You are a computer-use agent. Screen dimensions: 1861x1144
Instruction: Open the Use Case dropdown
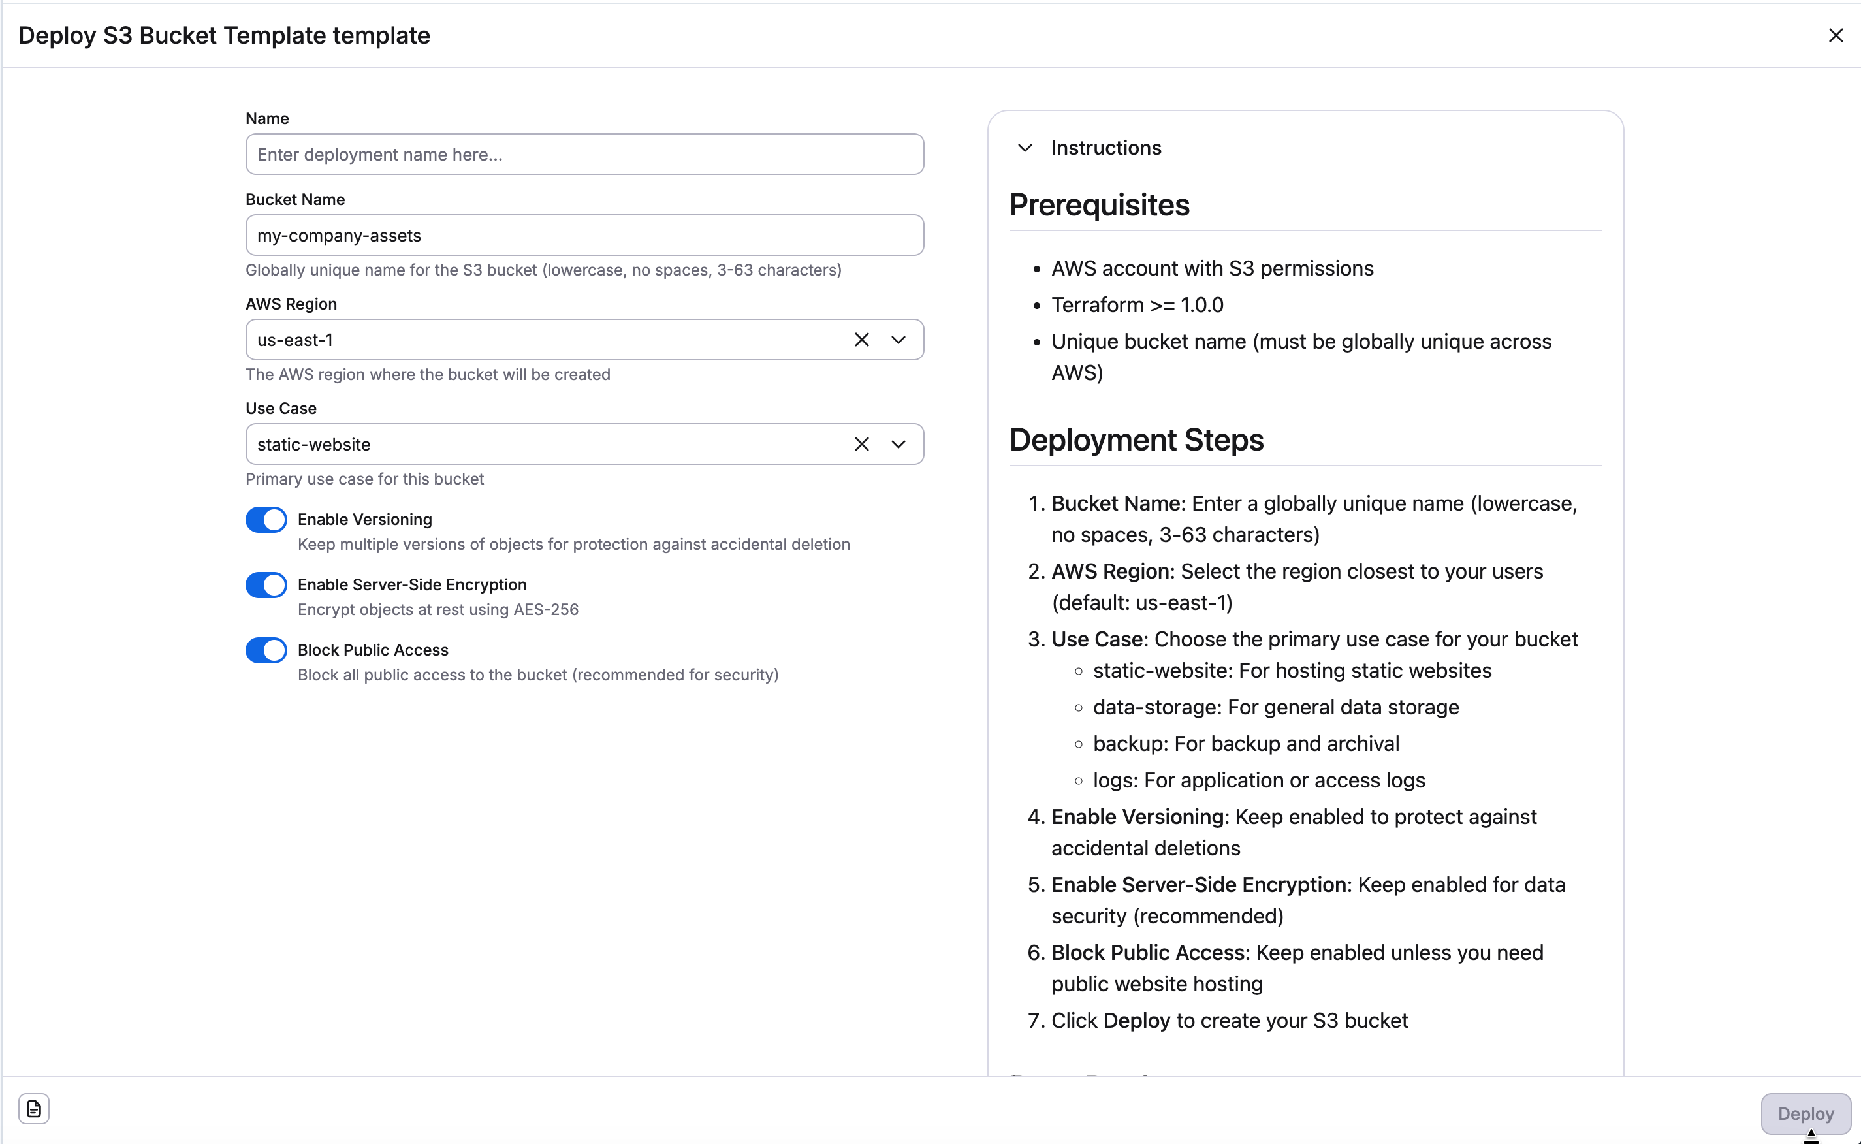pos(899,444)
